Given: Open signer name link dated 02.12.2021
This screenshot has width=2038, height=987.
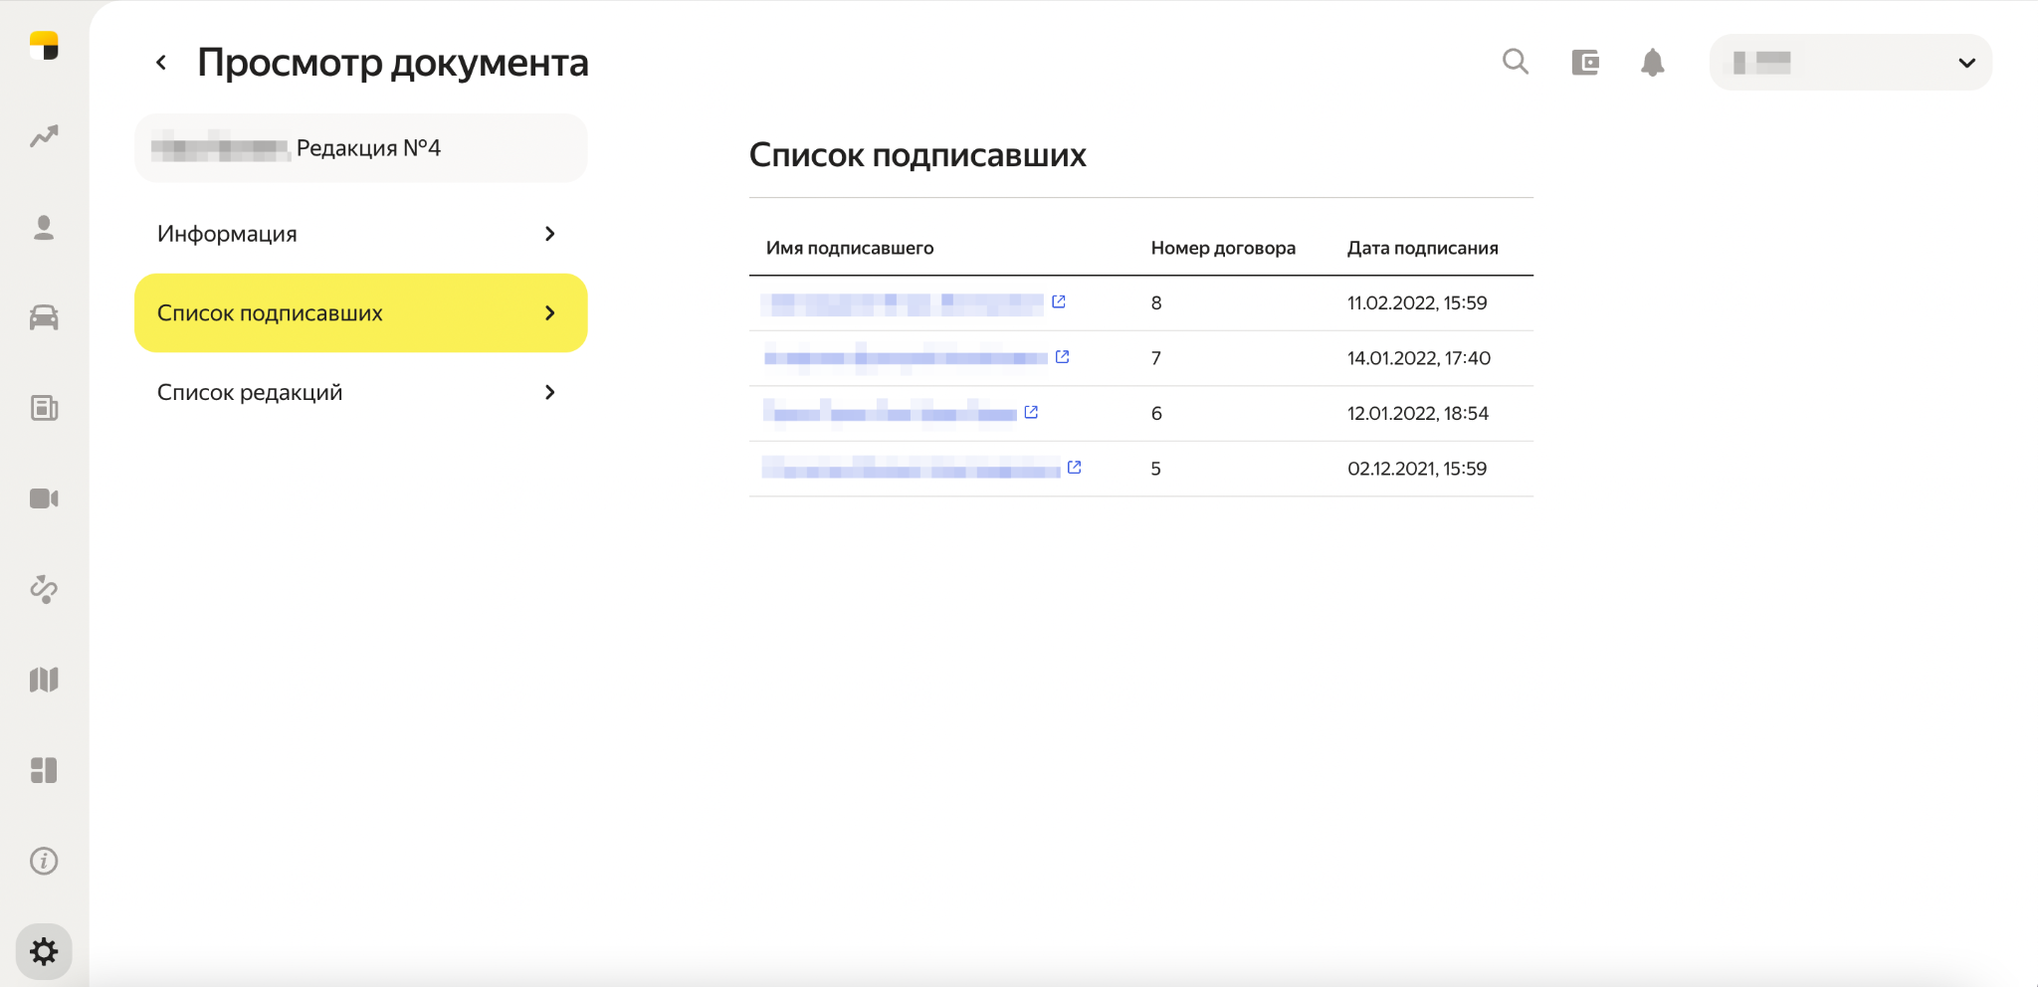Looking at the screenshot, I should [x=911, y=469].
